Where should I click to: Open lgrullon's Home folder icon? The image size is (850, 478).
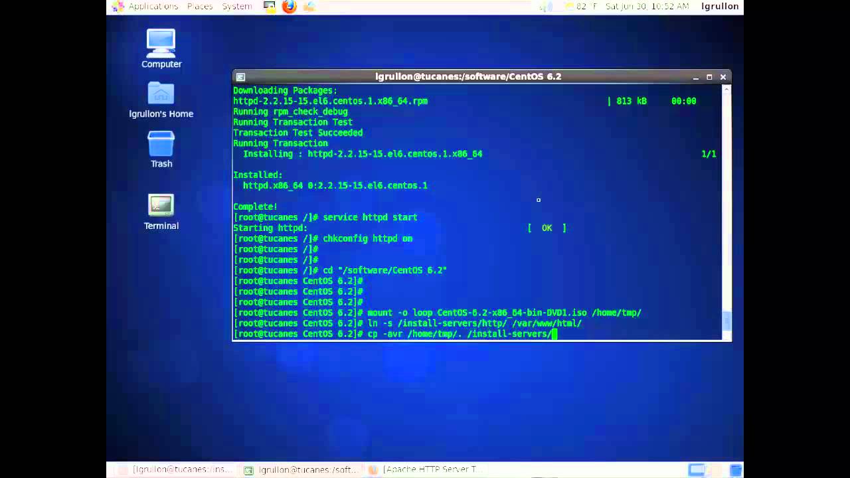(161, 100)
